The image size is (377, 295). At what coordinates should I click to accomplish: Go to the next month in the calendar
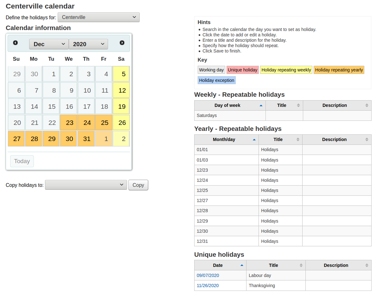pos(122,43)
